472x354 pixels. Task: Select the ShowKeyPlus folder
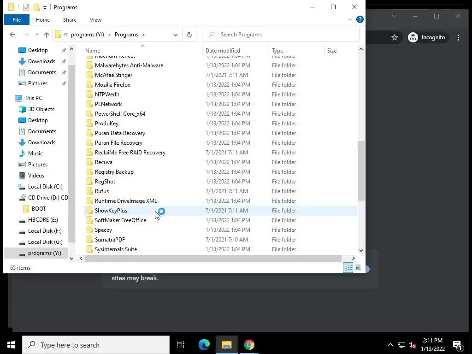(x=220, y=211)
